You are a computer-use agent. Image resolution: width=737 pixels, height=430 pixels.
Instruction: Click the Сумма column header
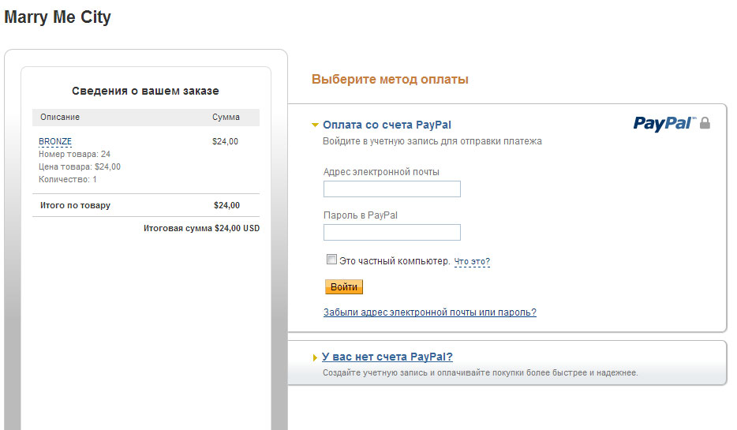pyautogui.click(x=226, y=117)
